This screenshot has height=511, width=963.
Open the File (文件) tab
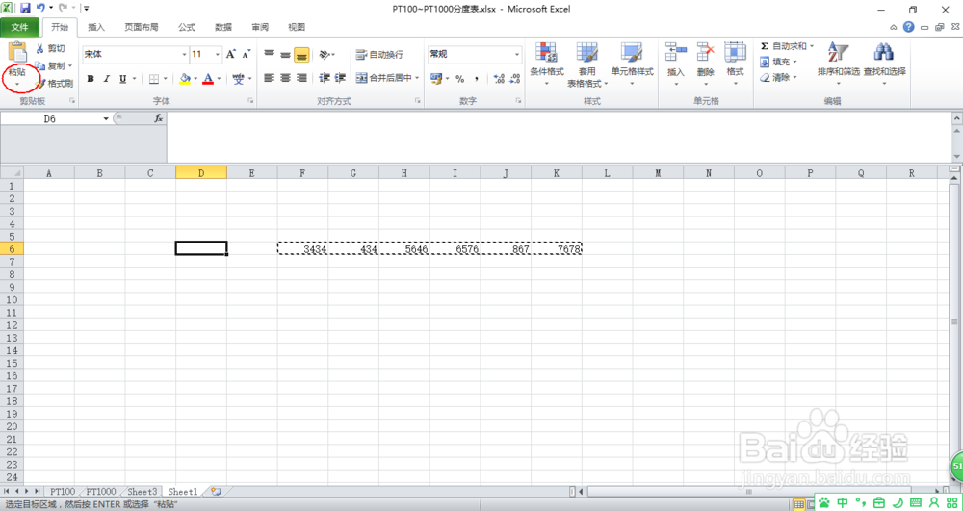(x=20, y=28)
